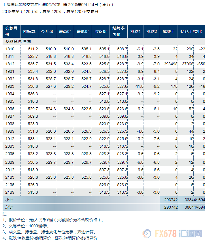The width and height of the screenshot is (207, 244).
Task: Click lowest price 522.6 in 1906 row
Action: click(x=86, y=109)
